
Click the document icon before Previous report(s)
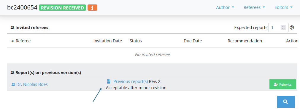pyautogui.click(x=109, y=81)
